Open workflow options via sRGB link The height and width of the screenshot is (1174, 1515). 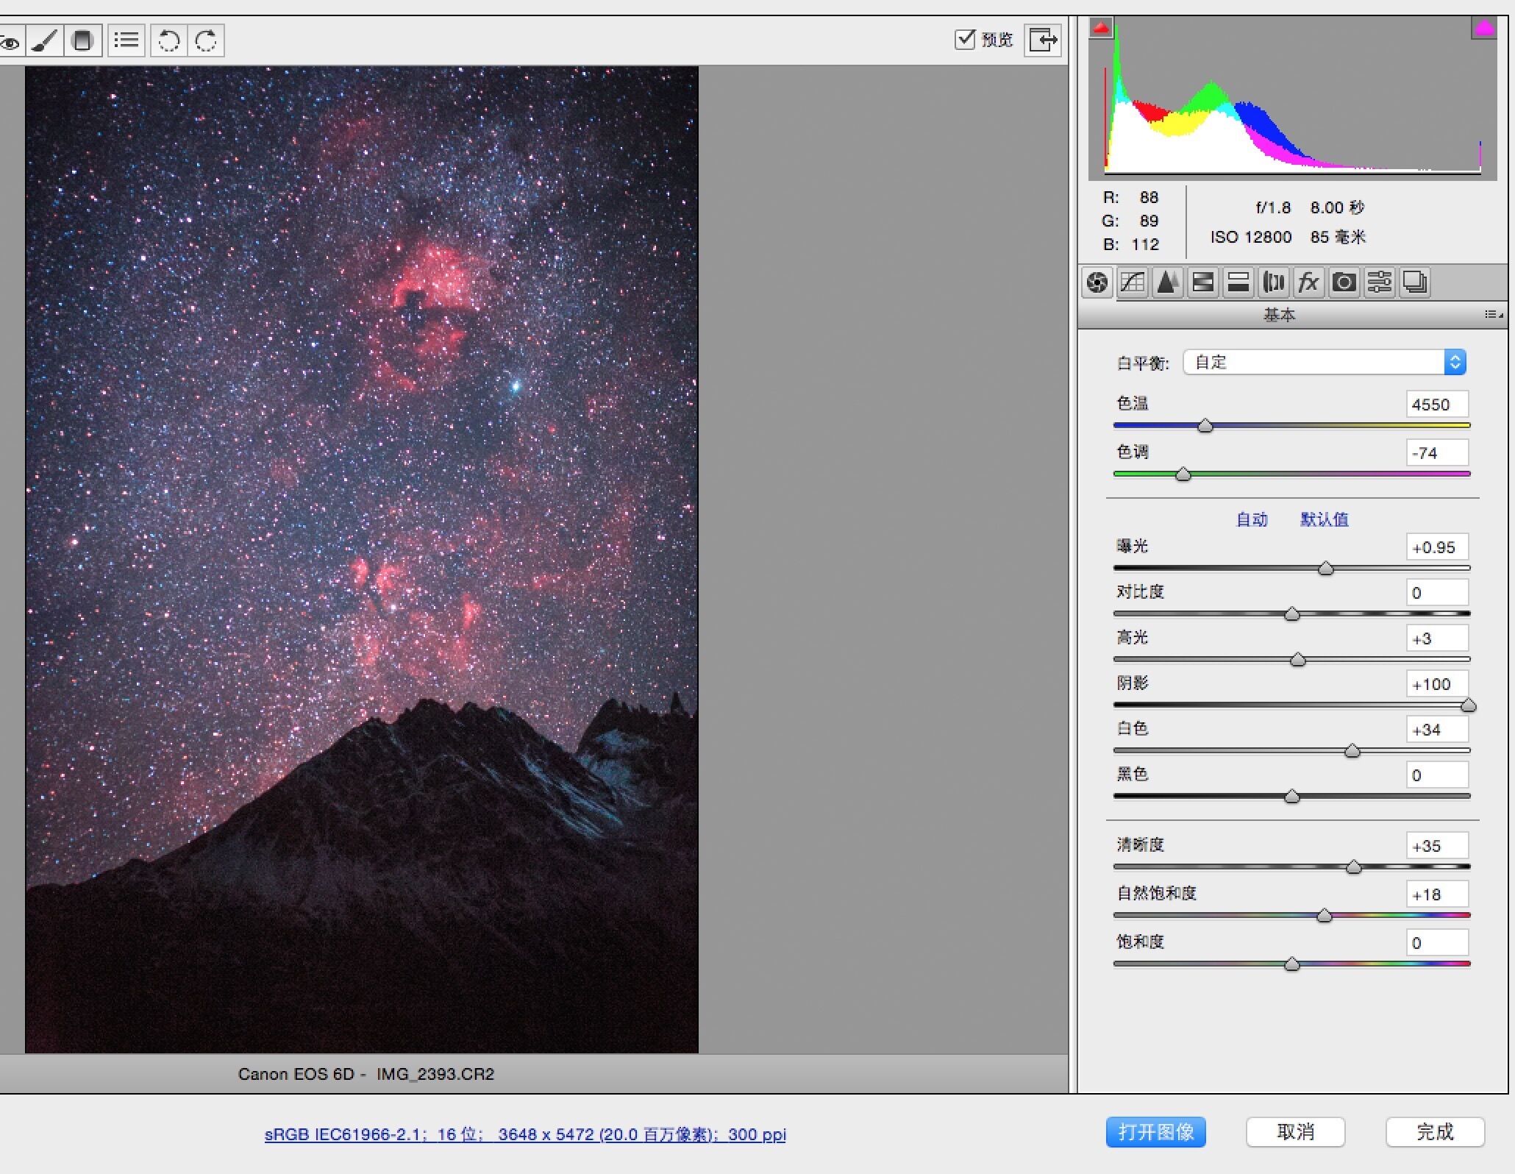(525, 1134)
